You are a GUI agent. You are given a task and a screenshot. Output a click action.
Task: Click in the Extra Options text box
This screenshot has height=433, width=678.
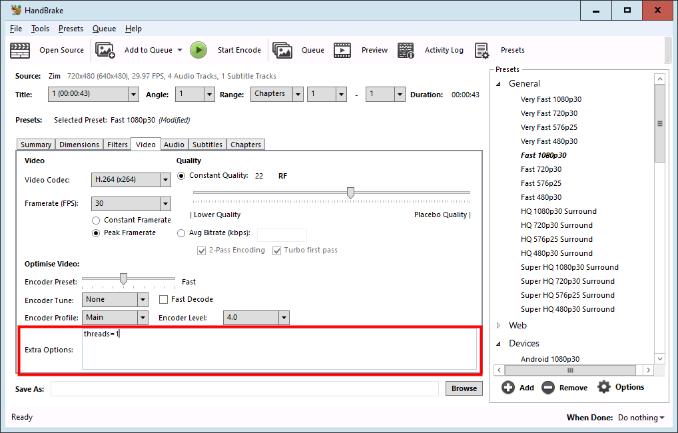(279, 349)
